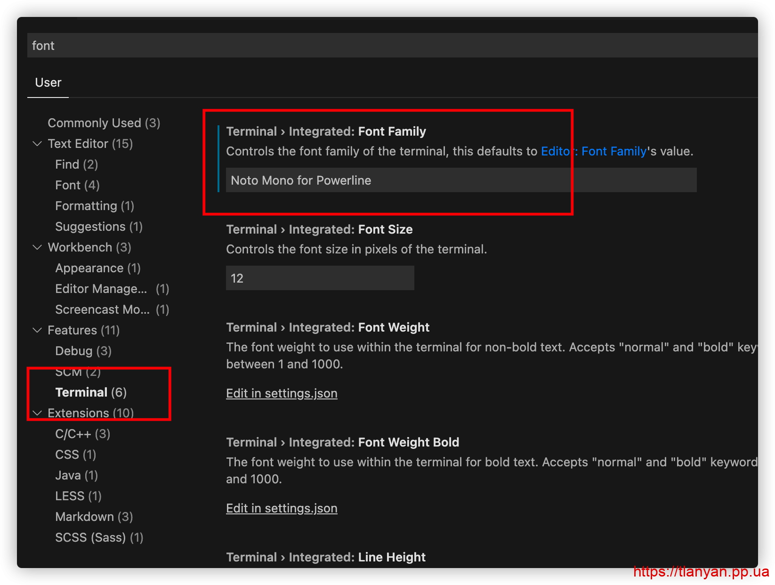Open the Terminal (6) settings category
Viewport: 775px width, 585px height.
91,392
